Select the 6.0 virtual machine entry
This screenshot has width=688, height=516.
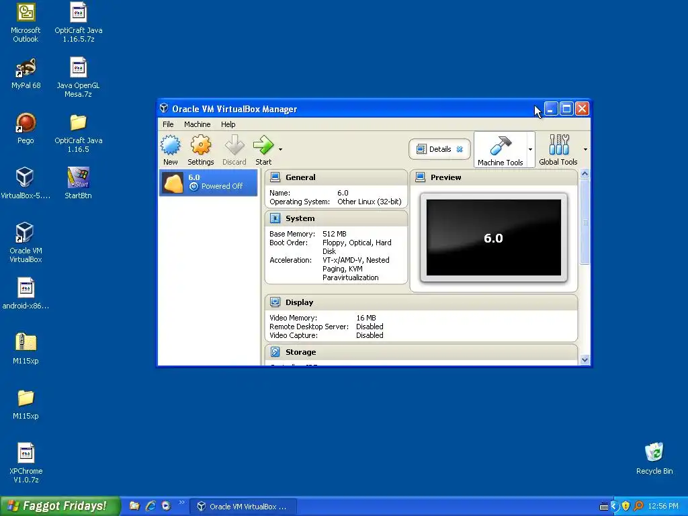208,183
